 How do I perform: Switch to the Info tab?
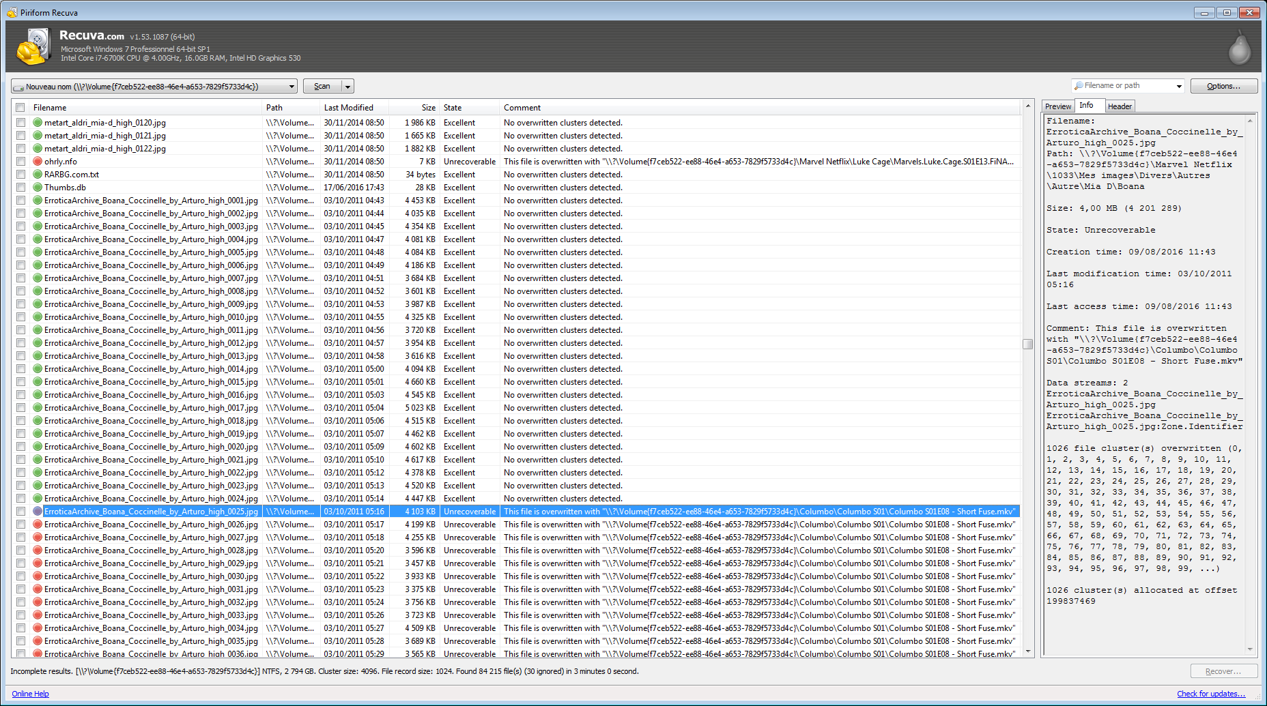point(1086,105)
